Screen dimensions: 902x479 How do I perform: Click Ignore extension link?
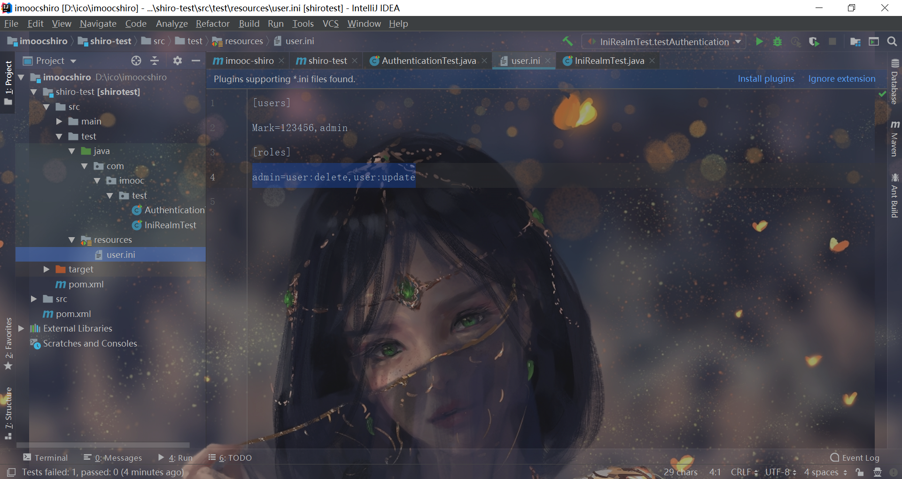842,79
